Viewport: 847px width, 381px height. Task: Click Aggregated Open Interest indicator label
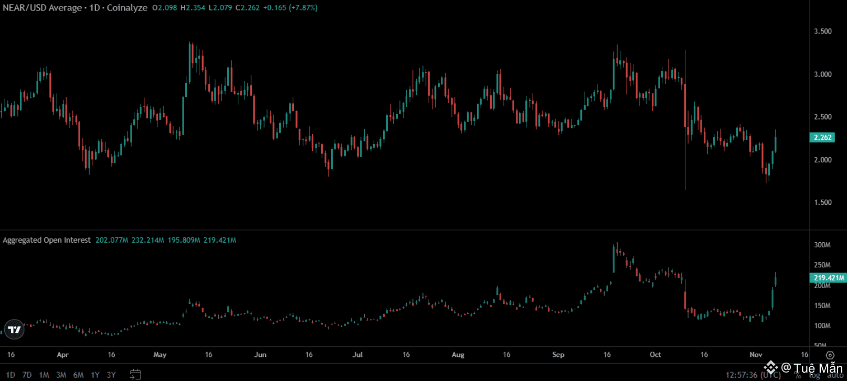point(47,240)
